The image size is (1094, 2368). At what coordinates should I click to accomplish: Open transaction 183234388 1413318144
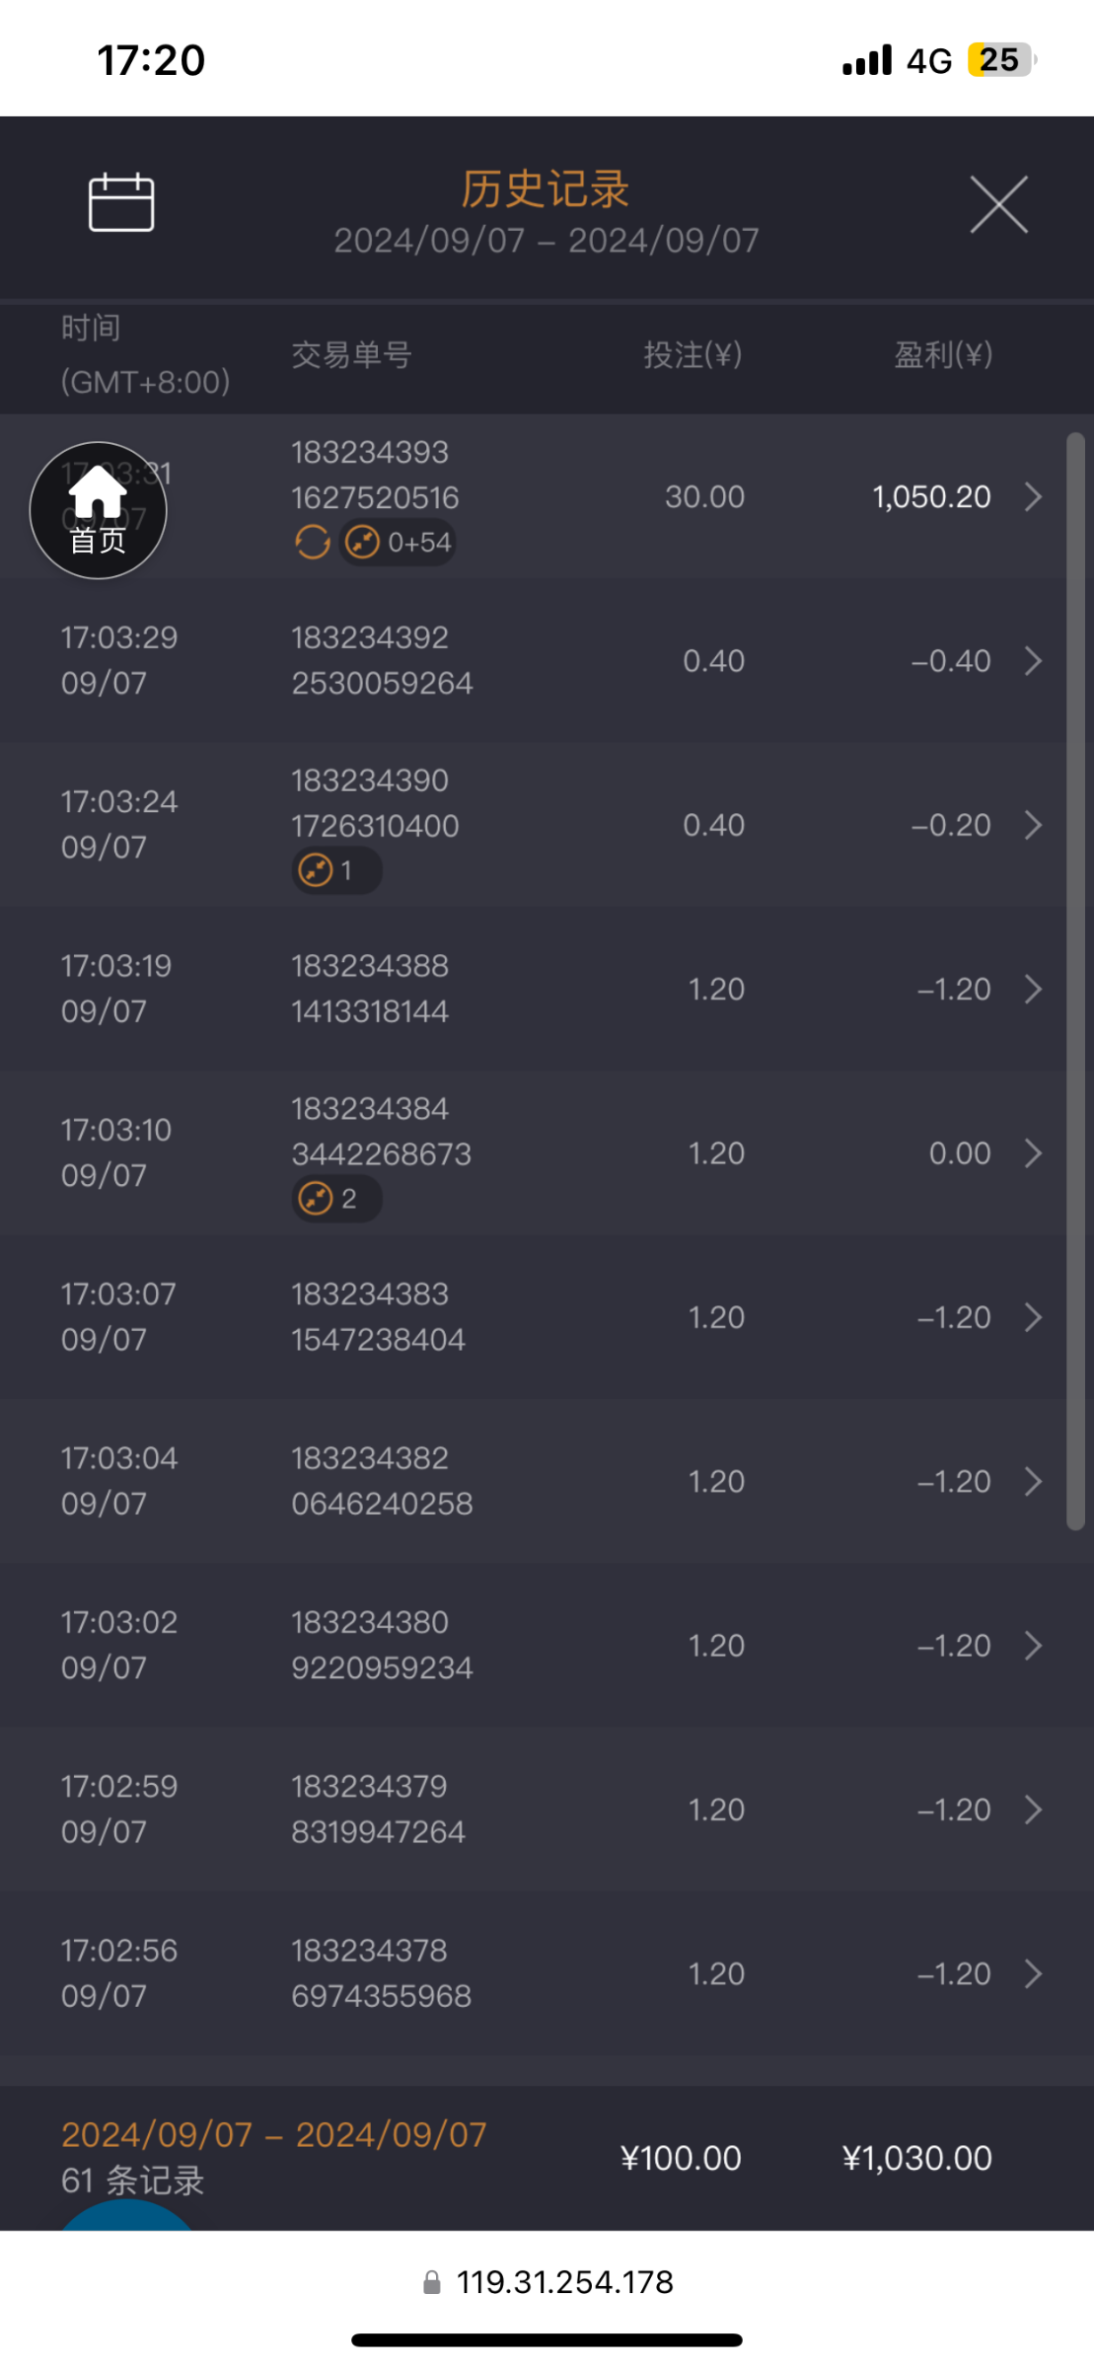pos(370,989)
